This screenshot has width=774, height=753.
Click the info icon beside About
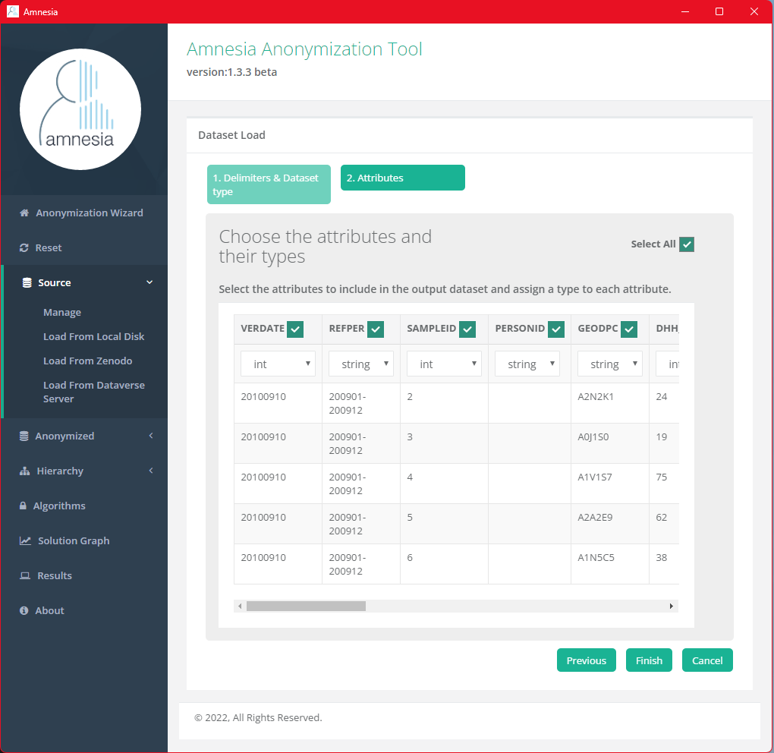[x=24, y=611]
